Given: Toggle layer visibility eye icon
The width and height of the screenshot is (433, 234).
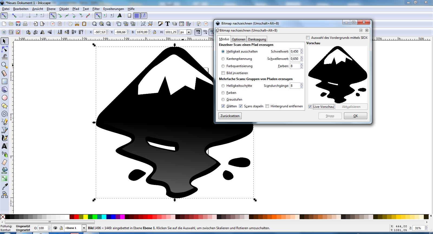Looking at the screenshot, I should 55,228.
